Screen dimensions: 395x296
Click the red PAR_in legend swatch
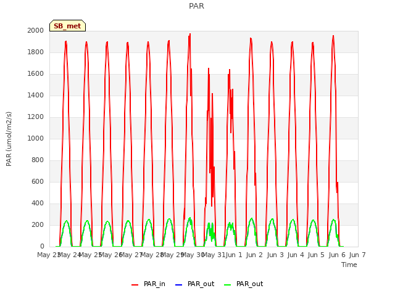135,285
